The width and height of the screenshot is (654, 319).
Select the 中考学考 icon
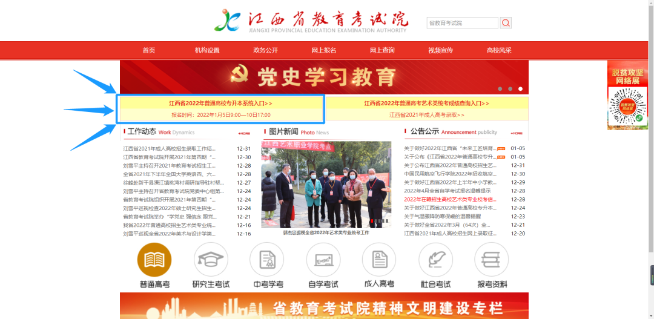266,260
